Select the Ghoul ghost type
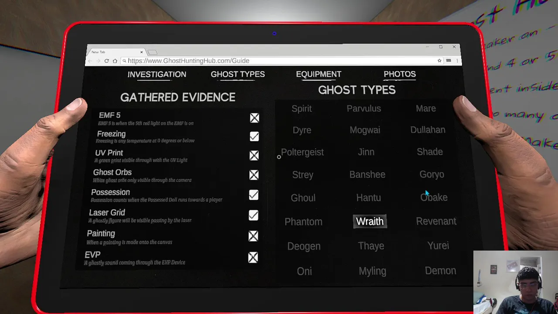 tap(303, 198)
